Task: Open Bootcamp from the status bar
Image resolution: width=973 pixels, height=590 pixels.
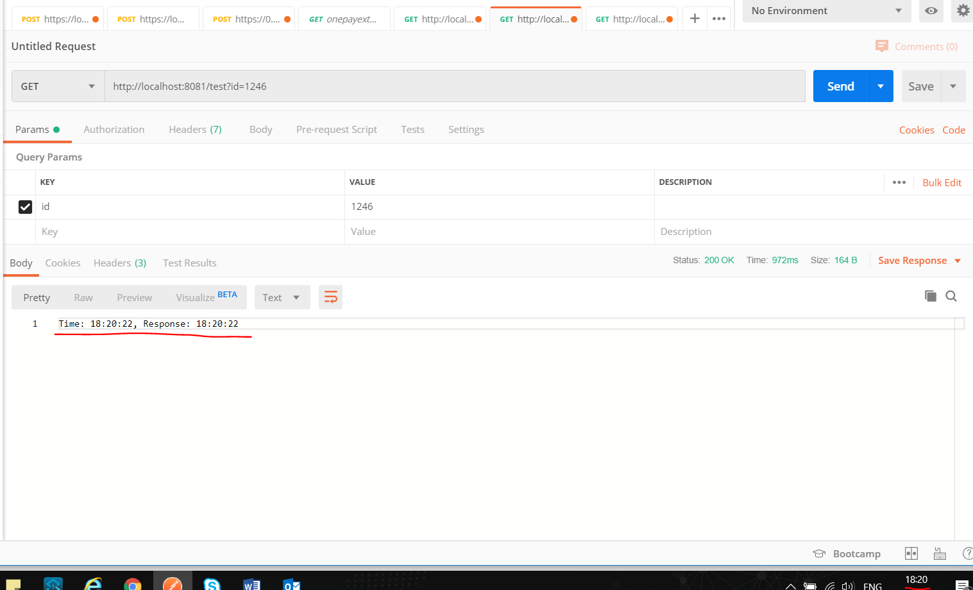Action: point(847,553)
